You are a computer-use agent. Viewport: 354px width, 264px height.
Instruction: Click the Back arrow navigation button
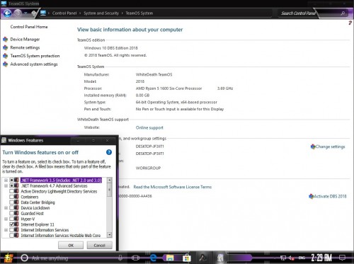tap(7, 13)
